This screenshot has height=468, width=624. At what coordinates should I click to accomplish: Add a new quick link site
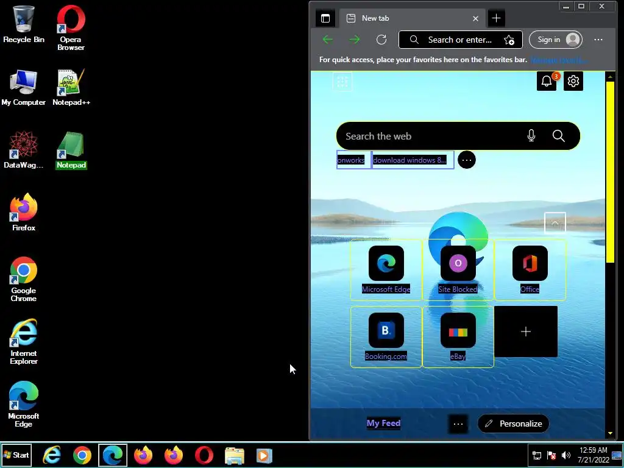[x=526, y=331]
